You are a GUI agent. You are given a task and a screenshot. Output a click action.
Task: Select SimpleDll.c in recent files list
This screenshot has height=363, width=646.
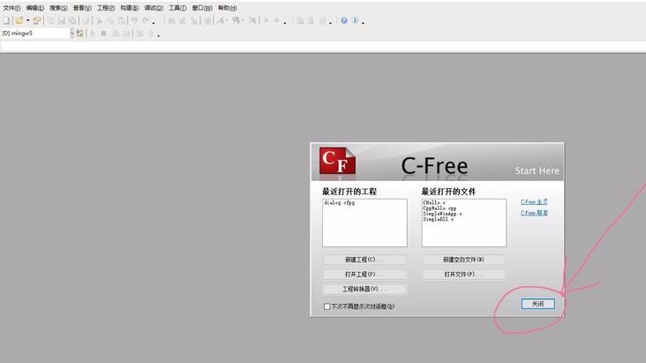(439, 219)
